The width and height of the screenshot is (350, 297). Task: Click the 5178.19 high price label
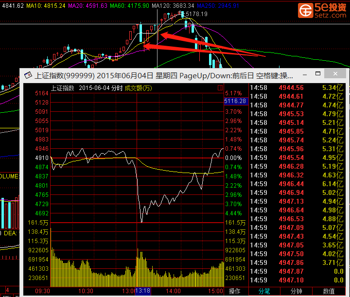(x=197, y=14)
